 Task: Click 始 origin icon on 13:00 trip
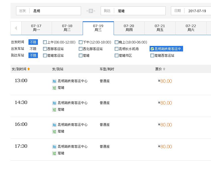click(x=54, y=81)
